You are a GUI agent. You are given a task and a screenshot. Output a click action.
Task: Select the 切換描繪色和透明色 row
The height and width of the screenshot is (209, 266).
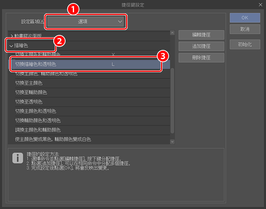tap(84, 65)
